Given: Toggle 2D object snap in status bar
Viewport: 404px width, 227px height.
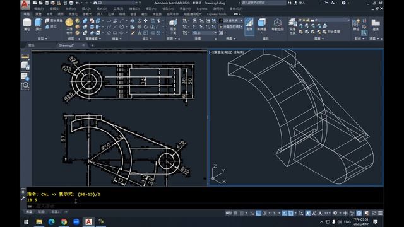Looking at the screenshot, I should click(290, 213).
